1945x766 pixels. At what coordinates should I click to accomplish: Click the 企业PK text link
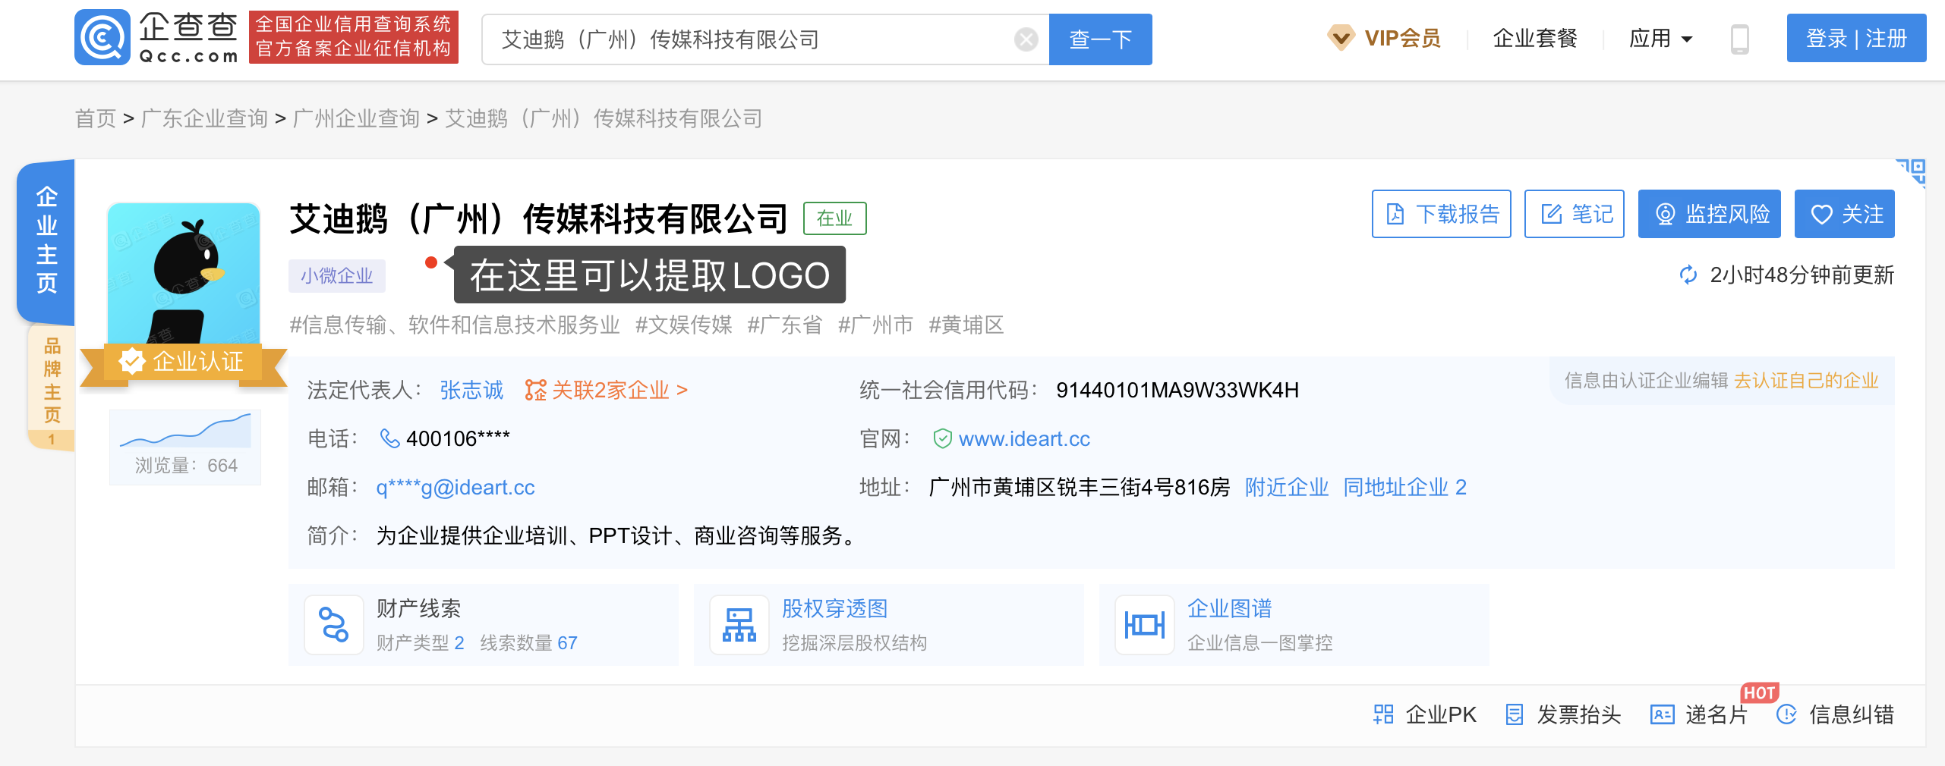pos(1441,714)
